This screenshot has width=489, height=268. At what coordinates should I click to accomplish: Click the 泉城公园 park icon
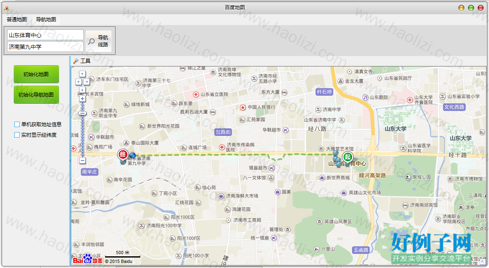[408, 177]
